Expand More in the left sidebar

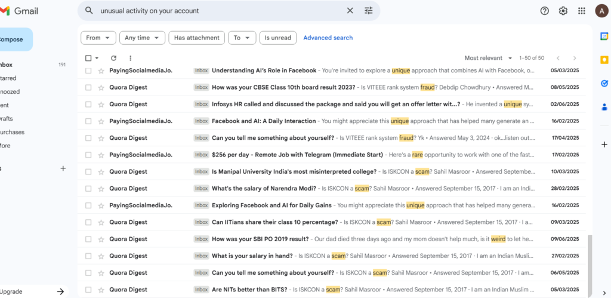(5, 146)
